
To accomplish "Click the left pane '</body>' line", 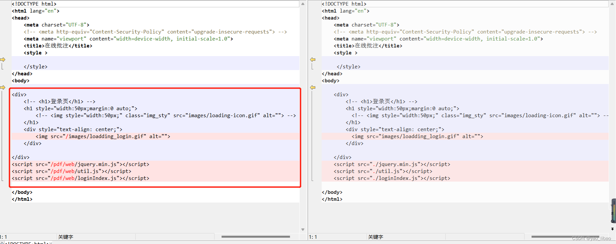I will 22,192.
